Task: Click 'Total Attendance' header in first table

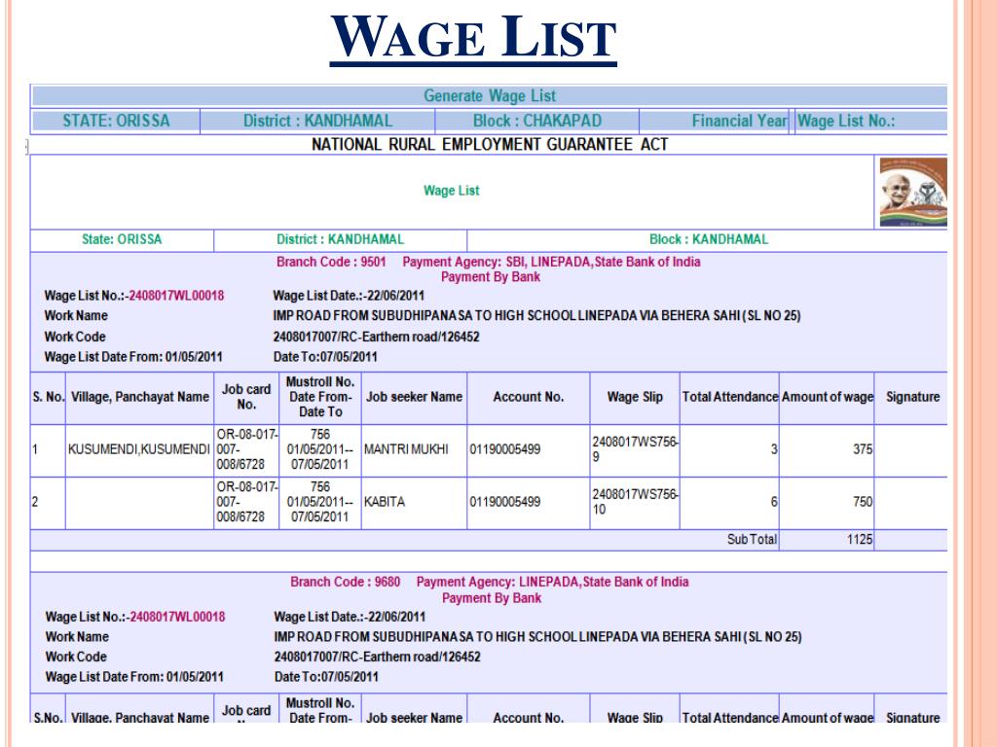Action: (730, 397)
